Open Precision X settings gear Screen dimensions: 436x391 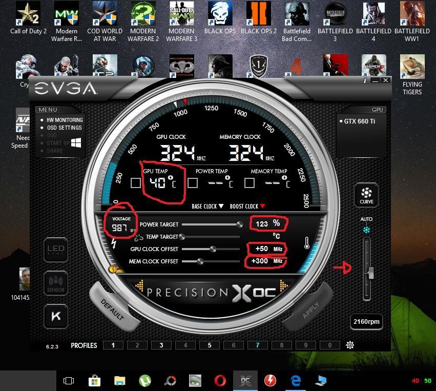(x=350, y=345)
